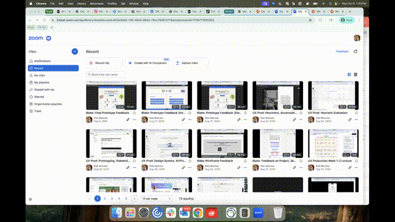This screenshot has height=222, width=395.
Task: Star the UX Prod: Prototyping, Stakehol... clip
Action: point(135,160)
